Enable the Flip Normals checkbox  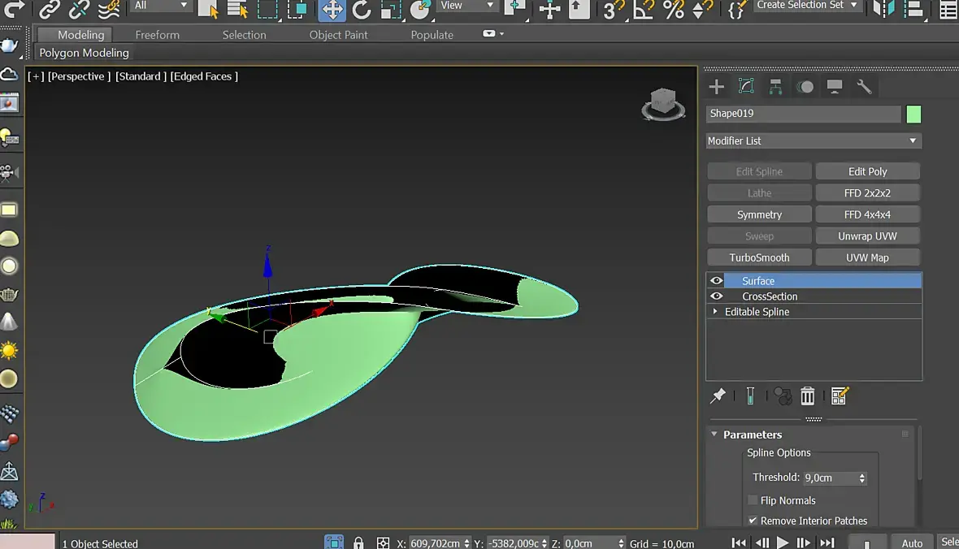(753, 500)
